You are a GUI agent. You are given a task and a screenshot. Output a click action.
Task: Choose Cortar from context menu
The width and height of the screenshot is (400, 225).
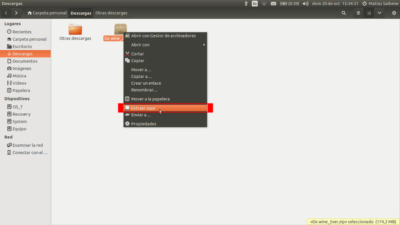165,54
